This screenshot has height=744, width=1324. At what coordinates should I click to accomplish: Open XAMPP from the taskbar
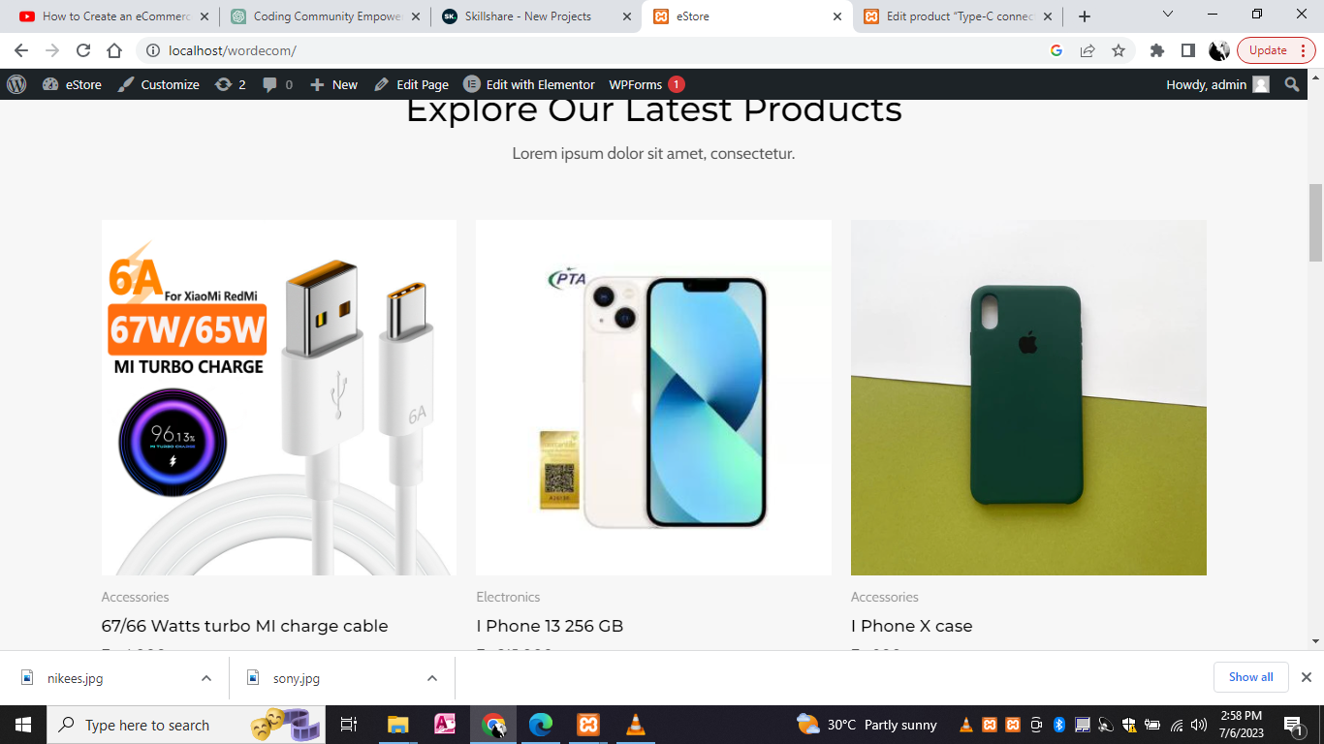pyautogui.click(x=587, y=725)
